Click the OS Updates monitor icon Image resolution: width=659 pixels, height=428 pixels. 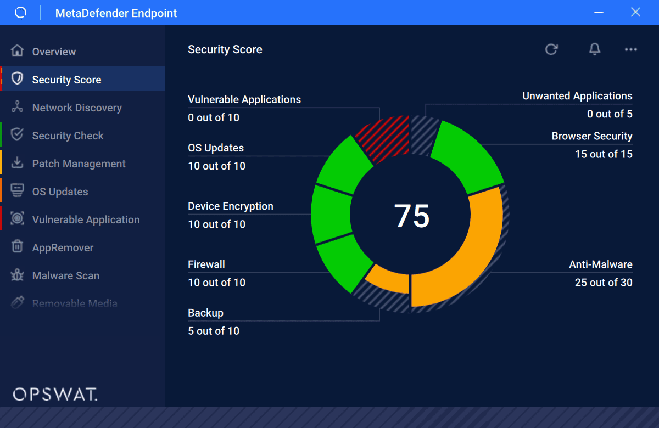(x=18, y=191)
